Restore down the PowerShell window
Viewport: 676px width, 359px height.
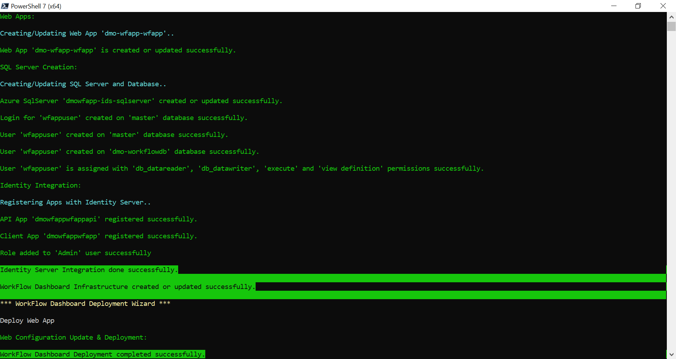[x=638, y=6]
